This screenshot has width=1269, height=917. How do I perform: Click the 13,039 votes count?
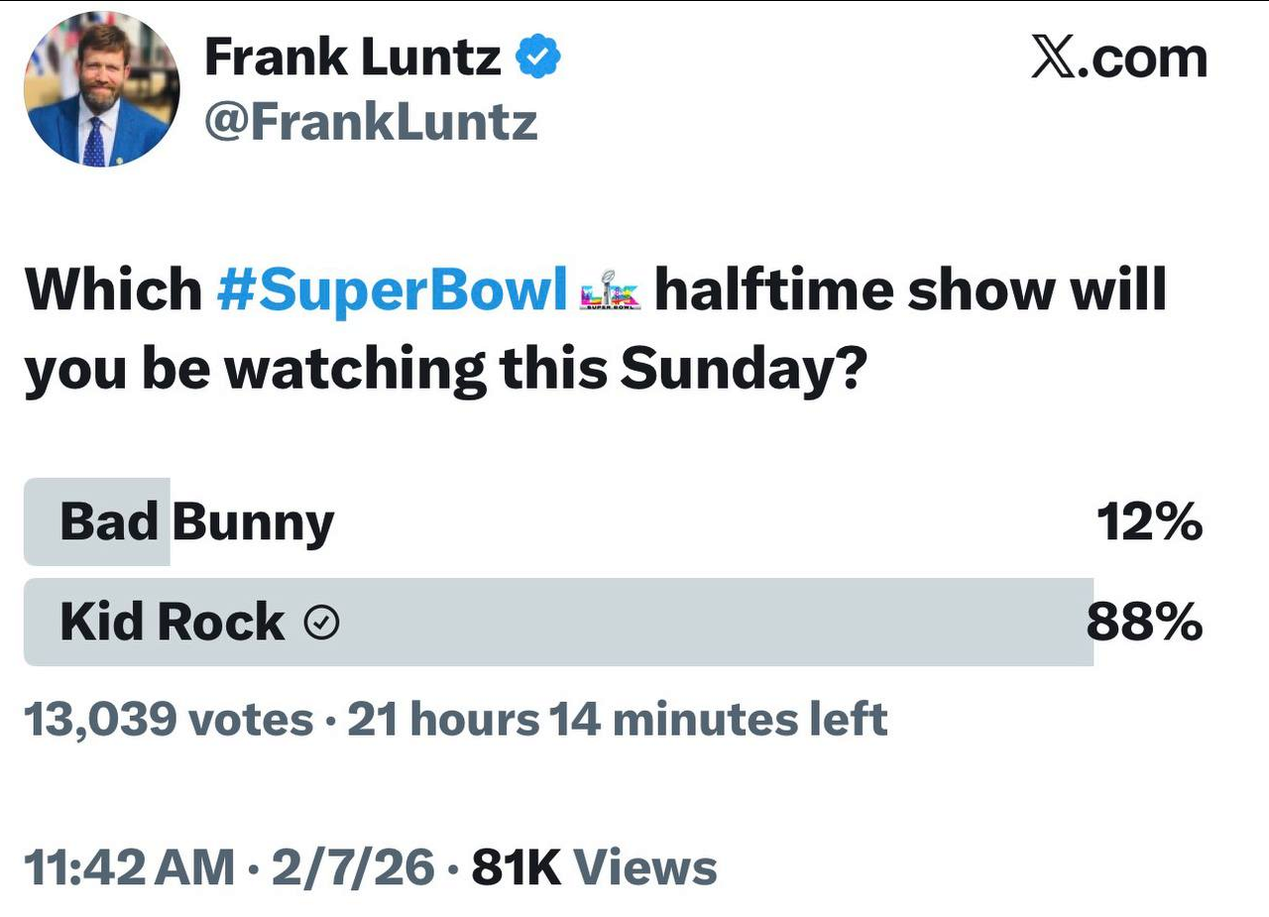(x=167, y=720)
